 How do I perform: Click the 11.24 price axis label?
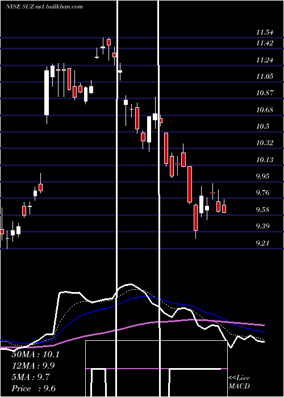[x=265, y=60]
